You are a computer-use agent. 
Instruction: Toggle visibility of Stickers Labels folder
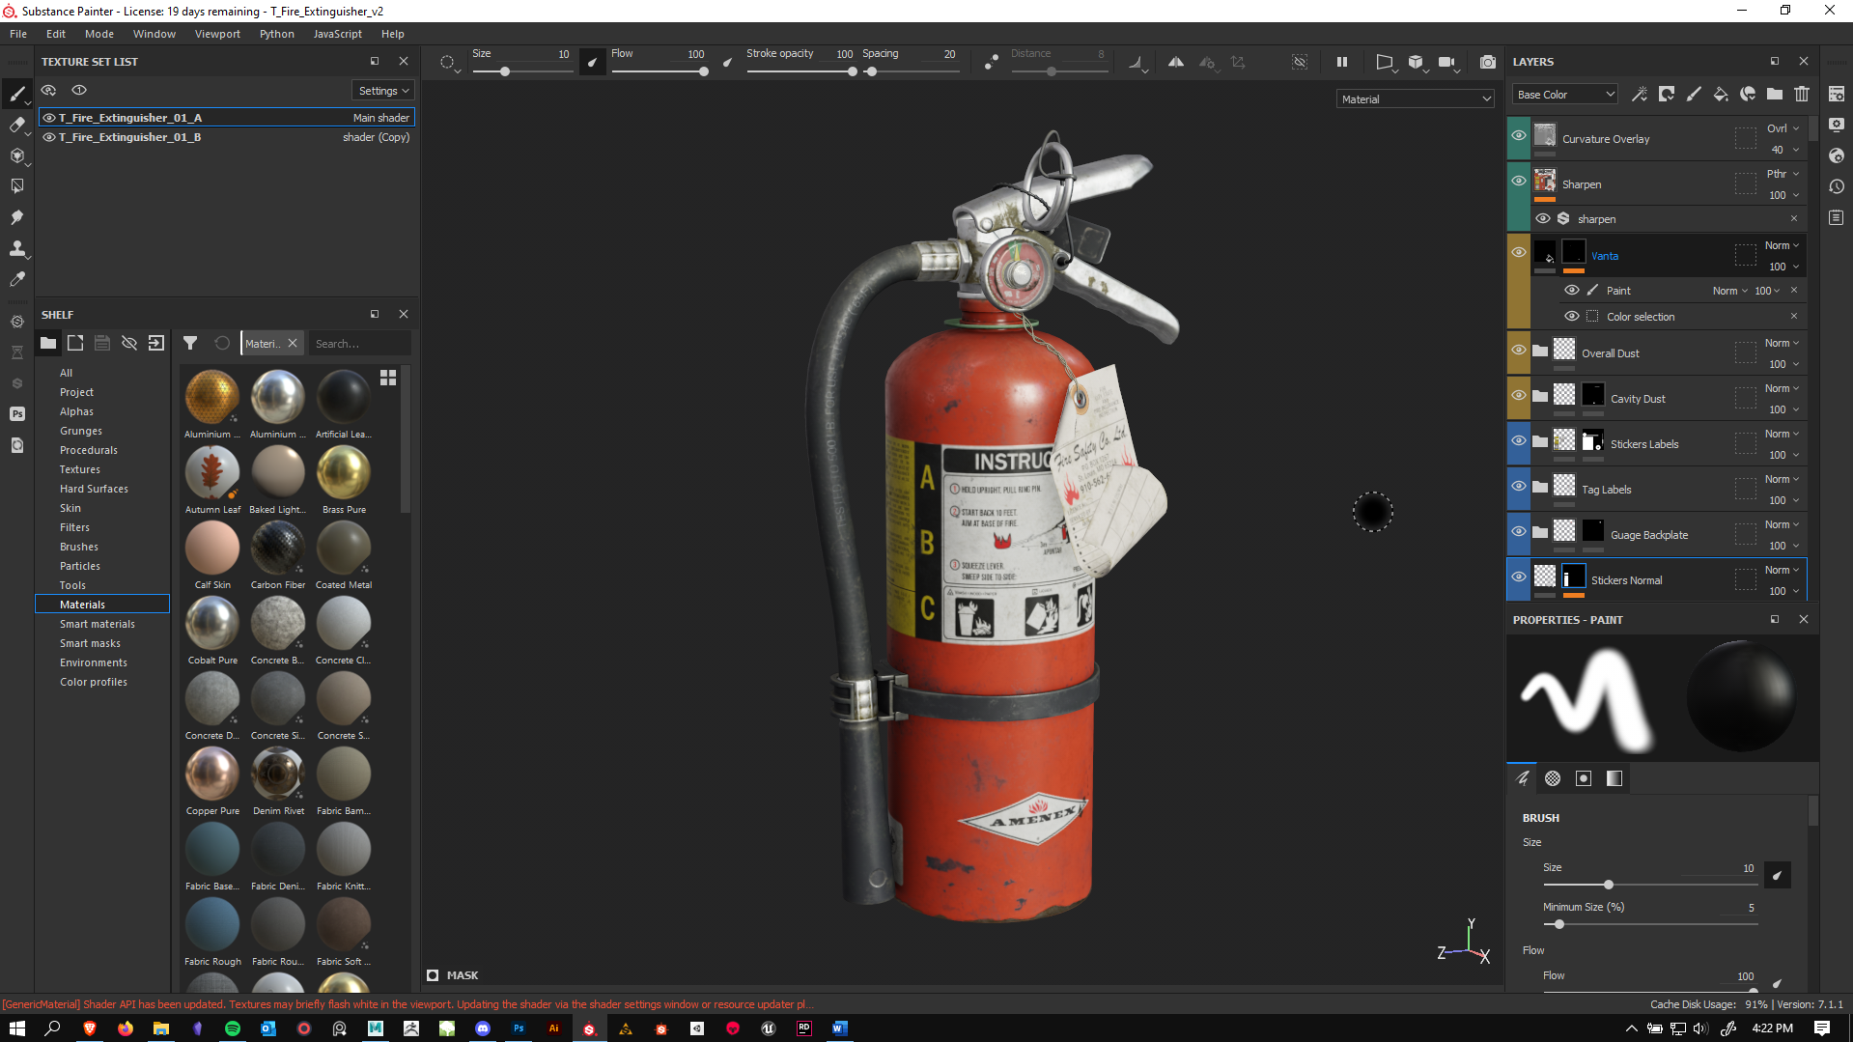(x=1518, y=441)
